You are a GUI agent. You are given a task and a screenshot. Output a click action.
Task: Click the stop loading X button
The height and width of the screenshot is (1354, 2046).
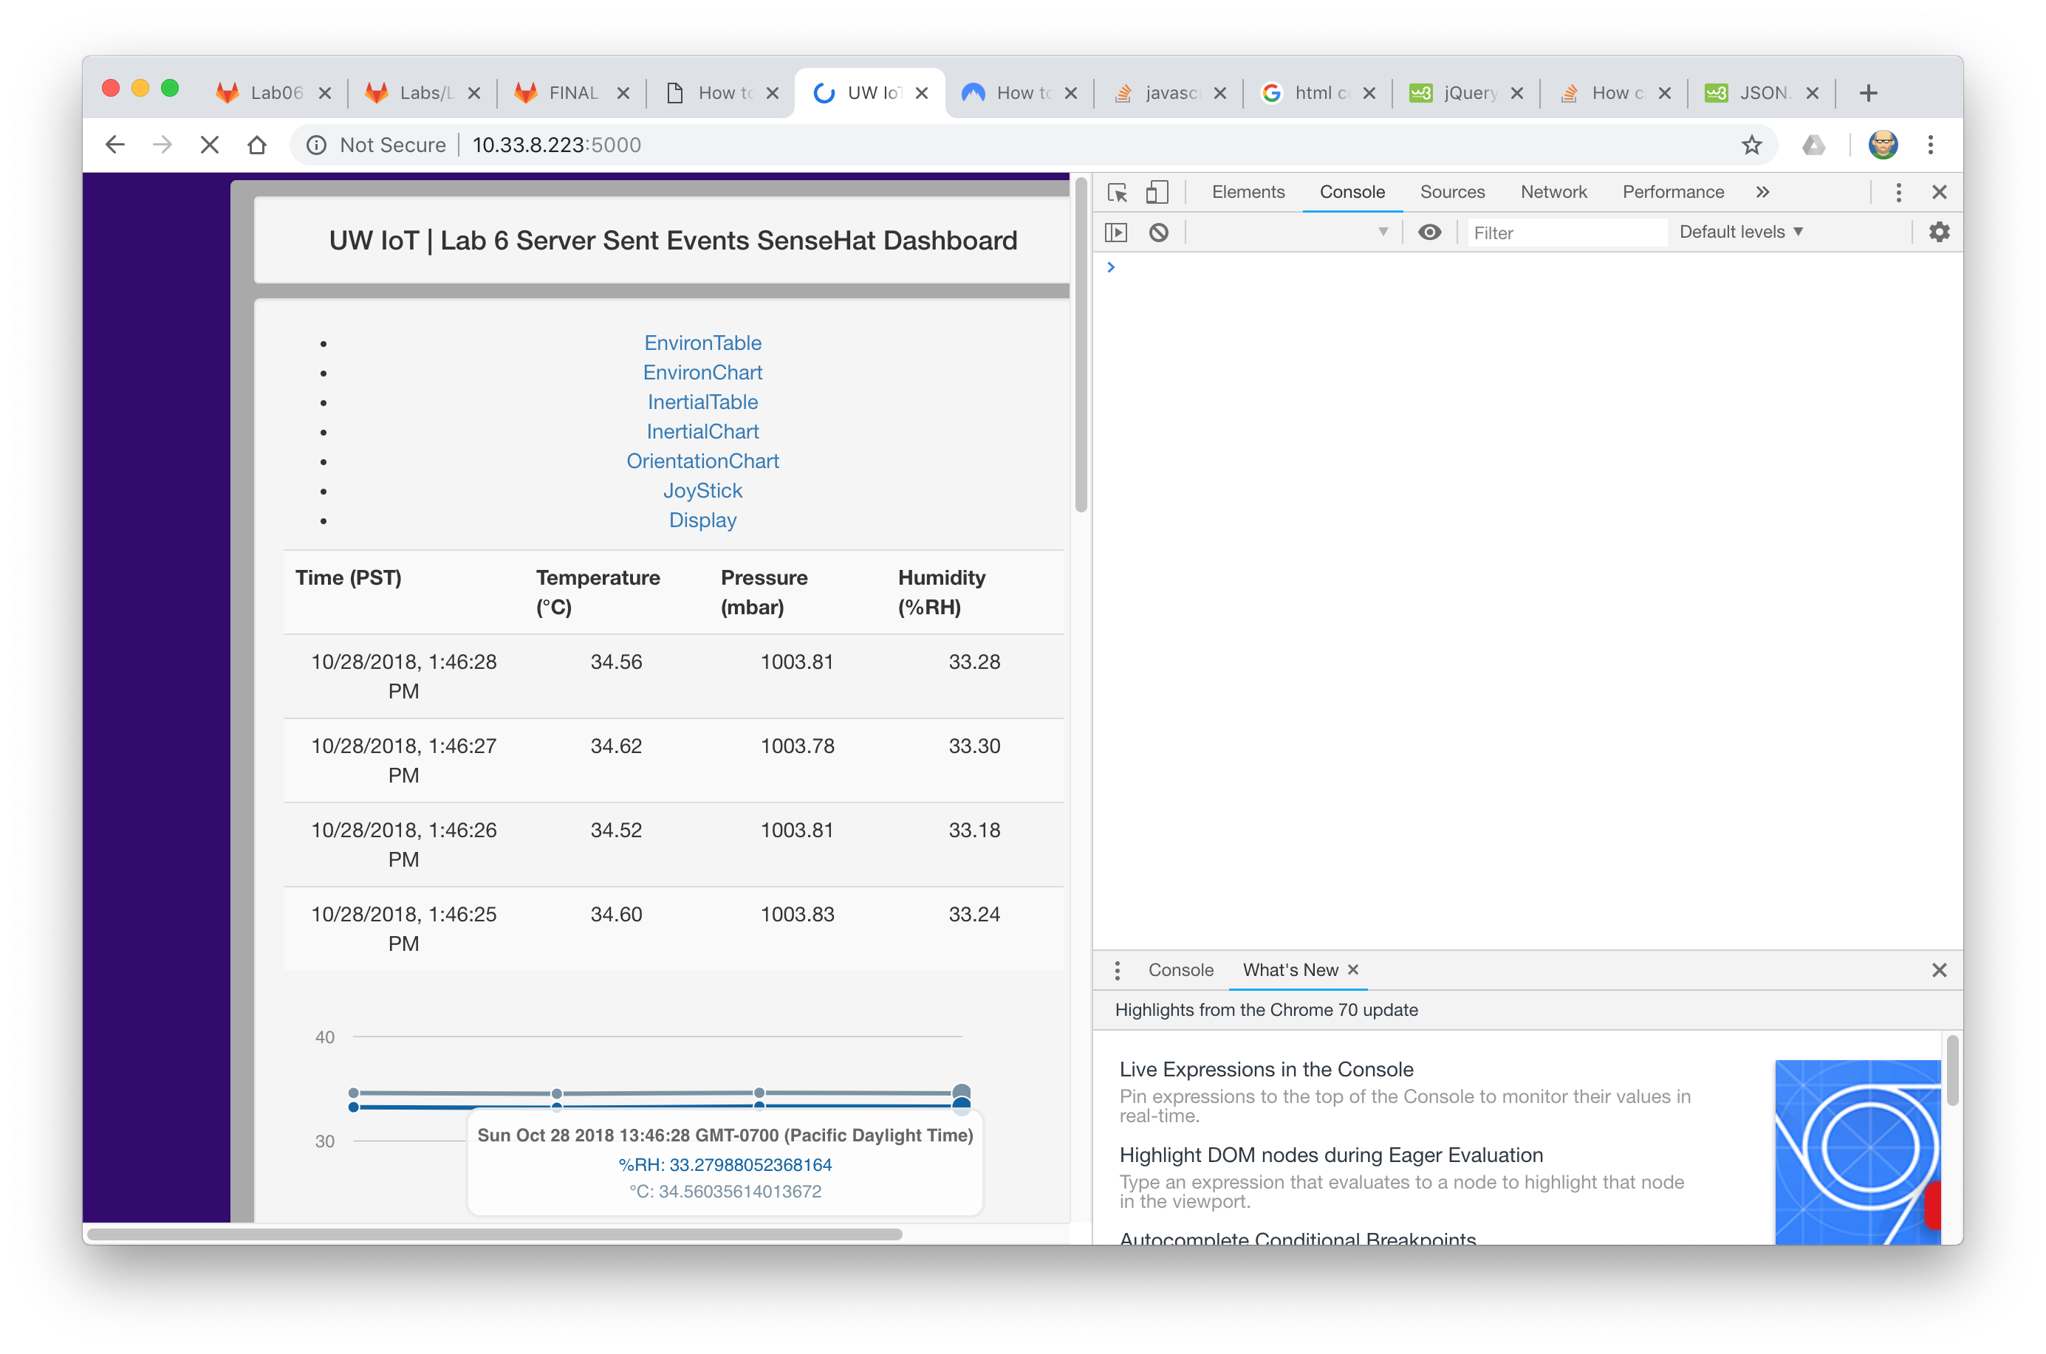[209, 145]
